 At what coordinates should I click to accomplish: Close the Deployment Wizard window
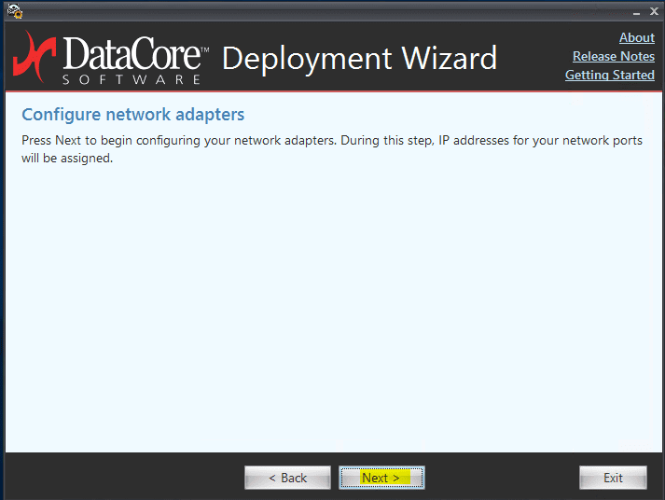[x=654, y=11]
